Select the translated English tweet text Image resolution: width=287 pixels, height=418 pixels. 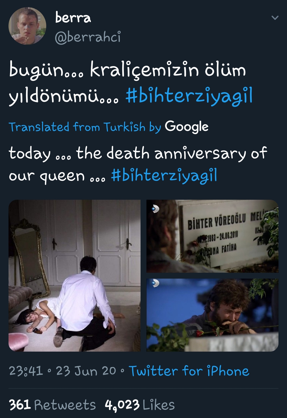138,164
